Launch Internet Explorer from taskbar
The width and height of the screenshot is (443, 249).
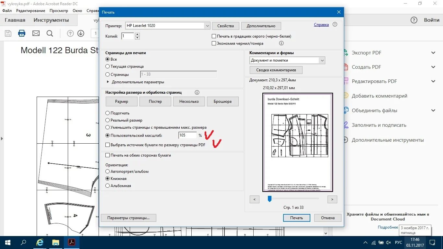point(40,243)
